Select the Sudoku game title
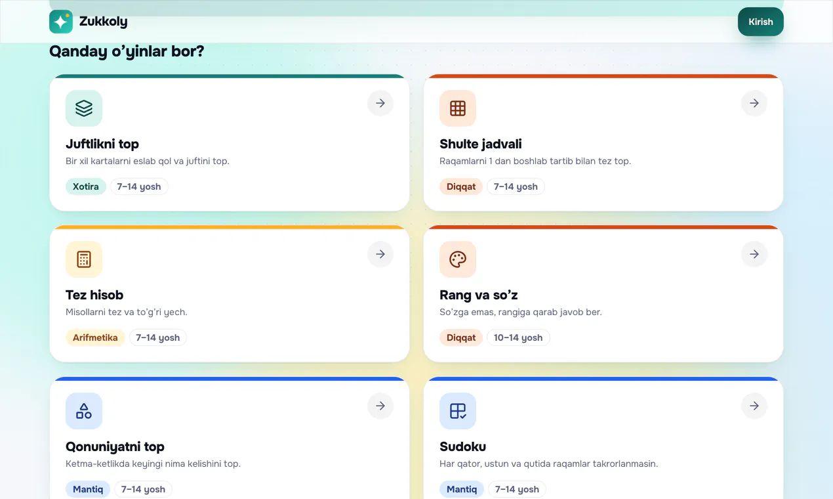The height and width of the screenshot is (499, 833). click(463, 446)
